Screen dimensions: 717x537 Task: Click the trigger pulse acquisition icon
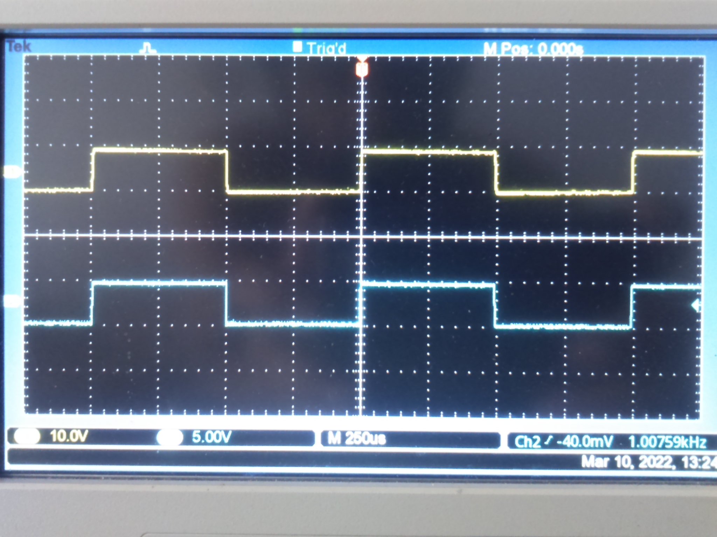click(147, 48)
